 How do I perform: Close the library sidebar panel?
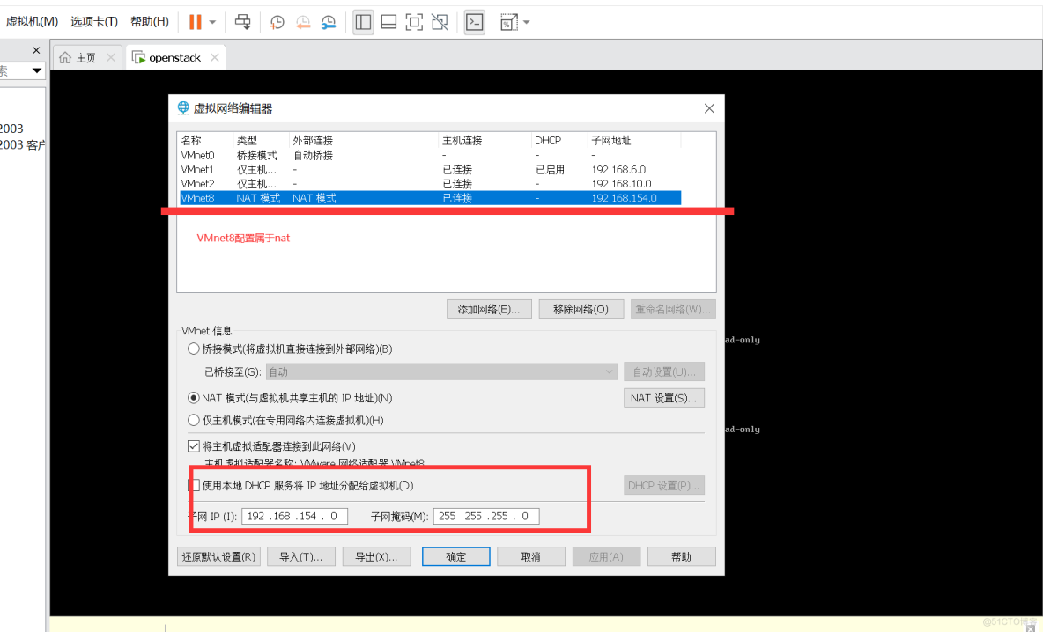(x=36, y=50)
